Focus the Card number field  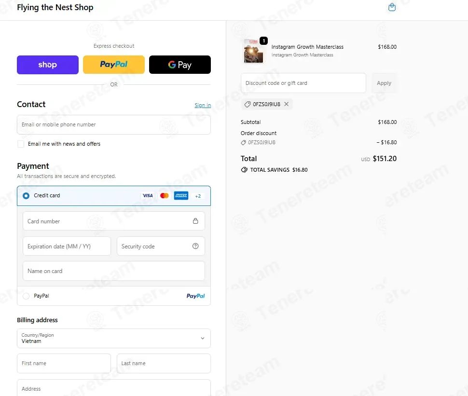[114, 221]
